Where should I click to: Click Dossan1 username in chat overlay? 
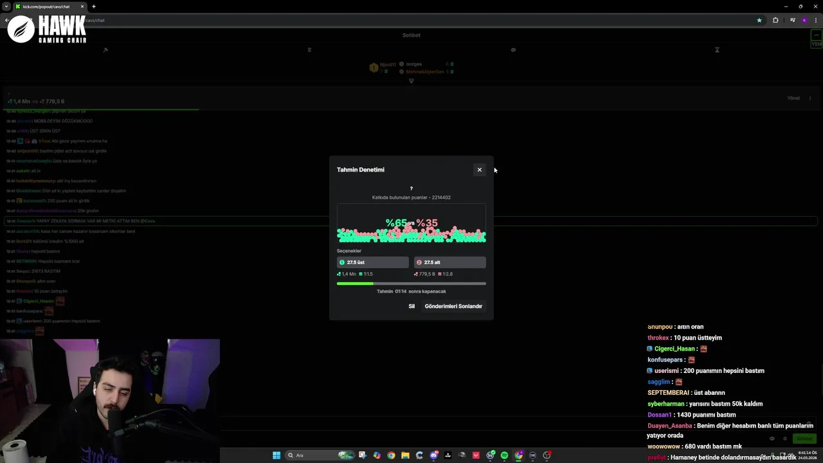pyautogui.click(x=660, y=415)
